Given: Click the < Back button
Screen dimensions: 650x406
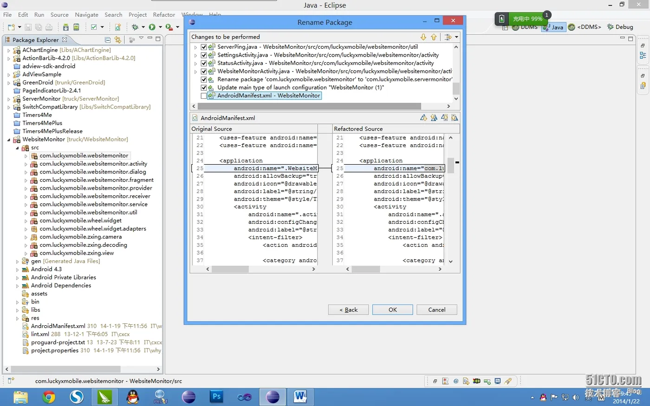Looking at the screenshot, I should coord(348,309).
